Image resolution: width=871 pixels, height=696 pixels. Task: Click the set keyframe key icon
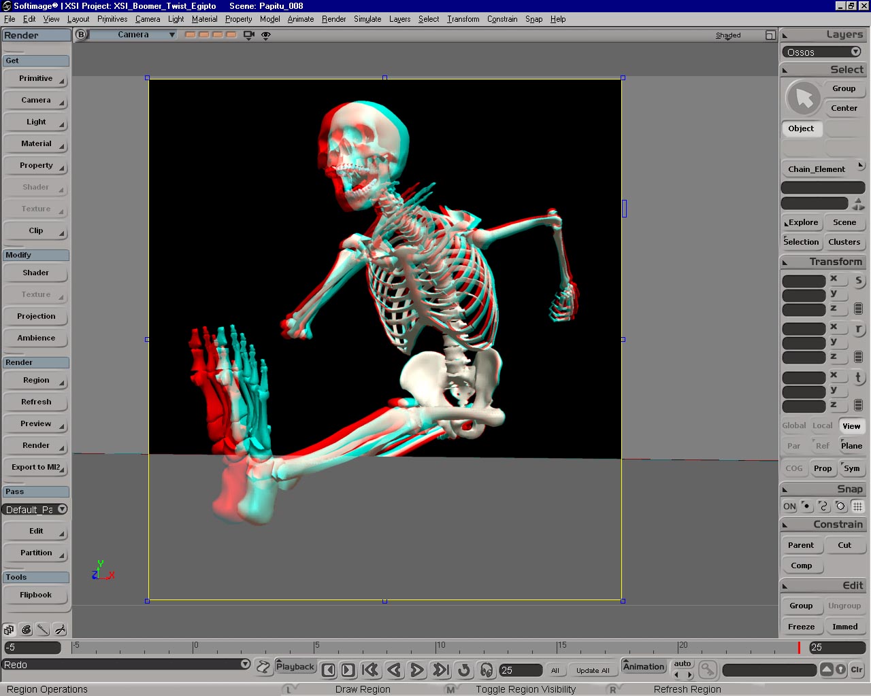click(708, 670)
